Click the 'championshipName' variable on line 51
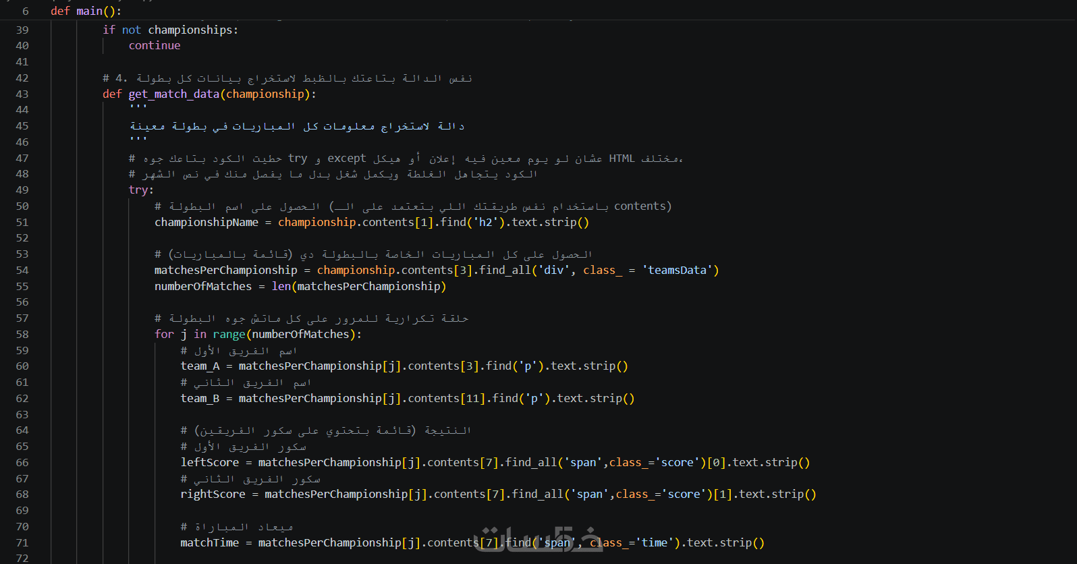 coord(206,222)
